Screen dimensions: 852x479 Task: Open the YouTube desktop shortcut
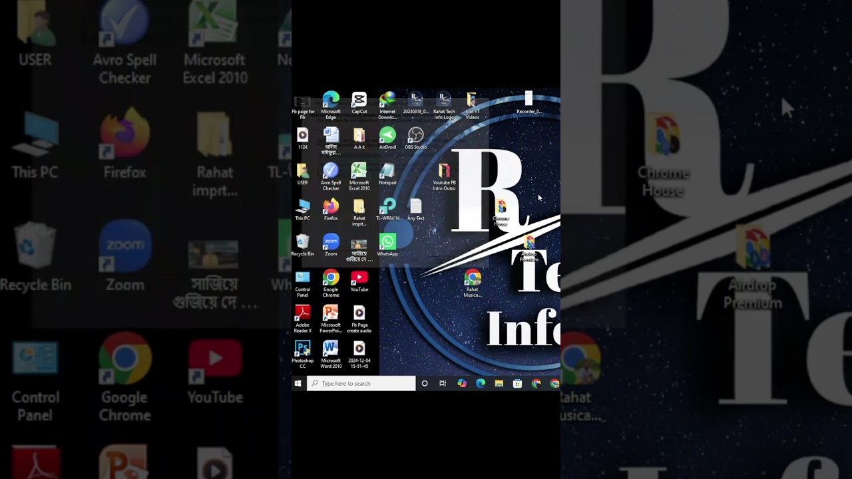[x=359, y=281]
